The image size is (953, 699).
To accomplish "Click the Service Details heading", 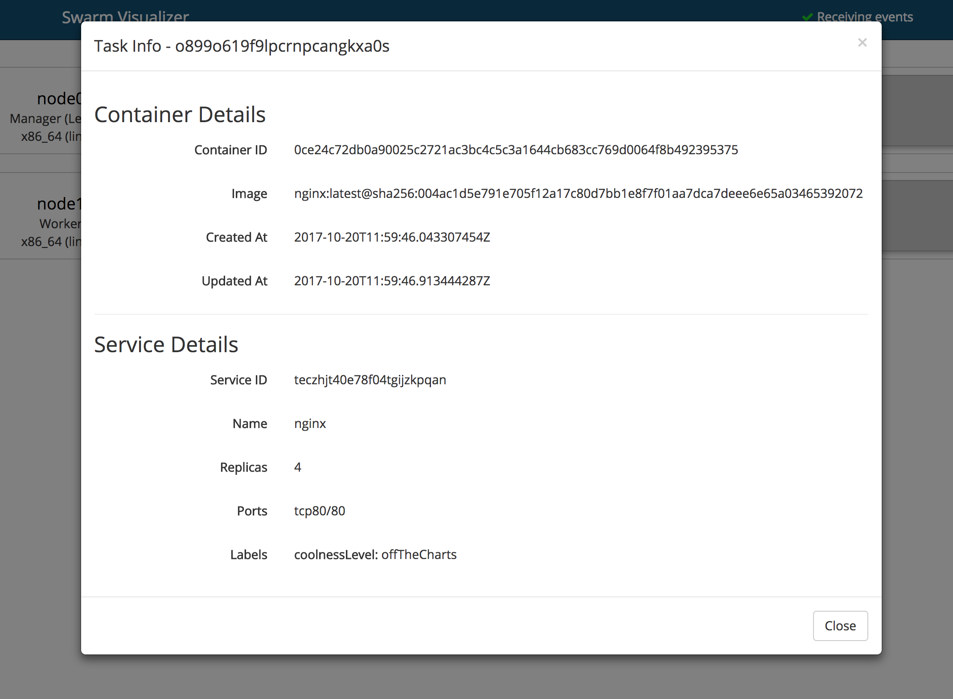I will [x=166, y=345].
